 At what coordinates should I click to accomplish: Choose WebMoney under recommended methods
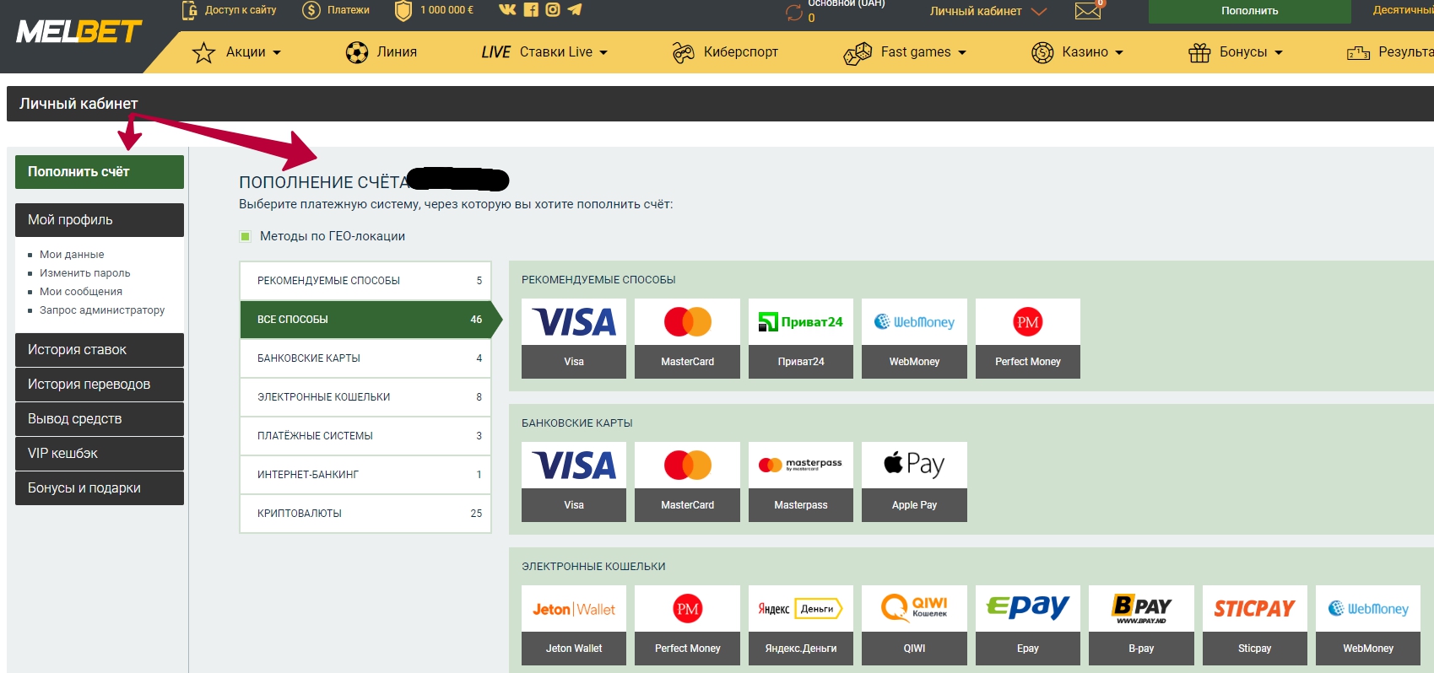tap(914, 338)
